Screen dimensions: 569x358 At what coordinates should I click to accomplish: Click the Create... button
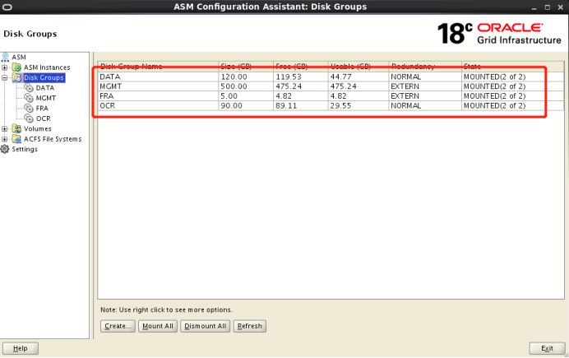tap(118, 326)
